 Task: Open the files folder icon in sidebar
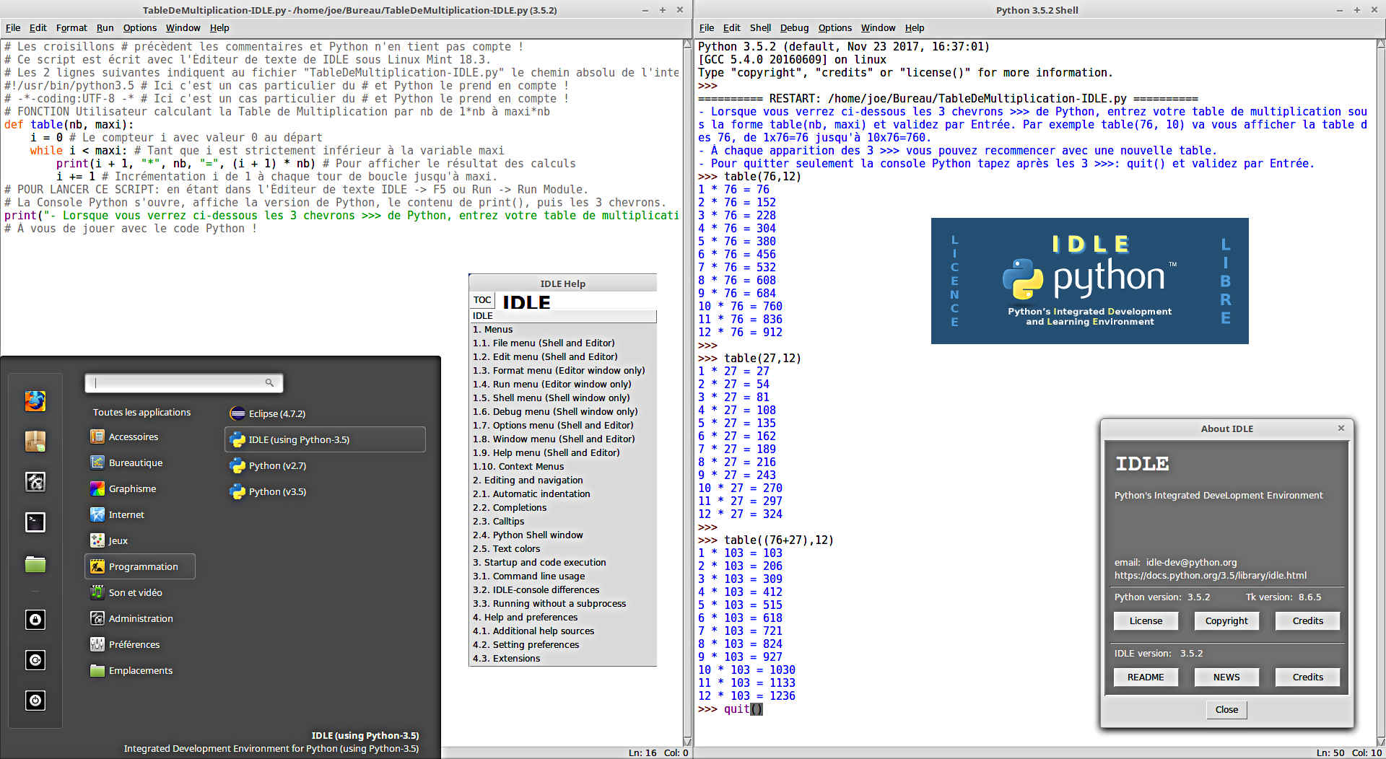pyautogui.click(x=35, y=563)
